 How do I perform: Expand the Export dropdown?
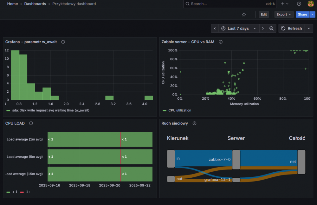click(x=284, y=15)
